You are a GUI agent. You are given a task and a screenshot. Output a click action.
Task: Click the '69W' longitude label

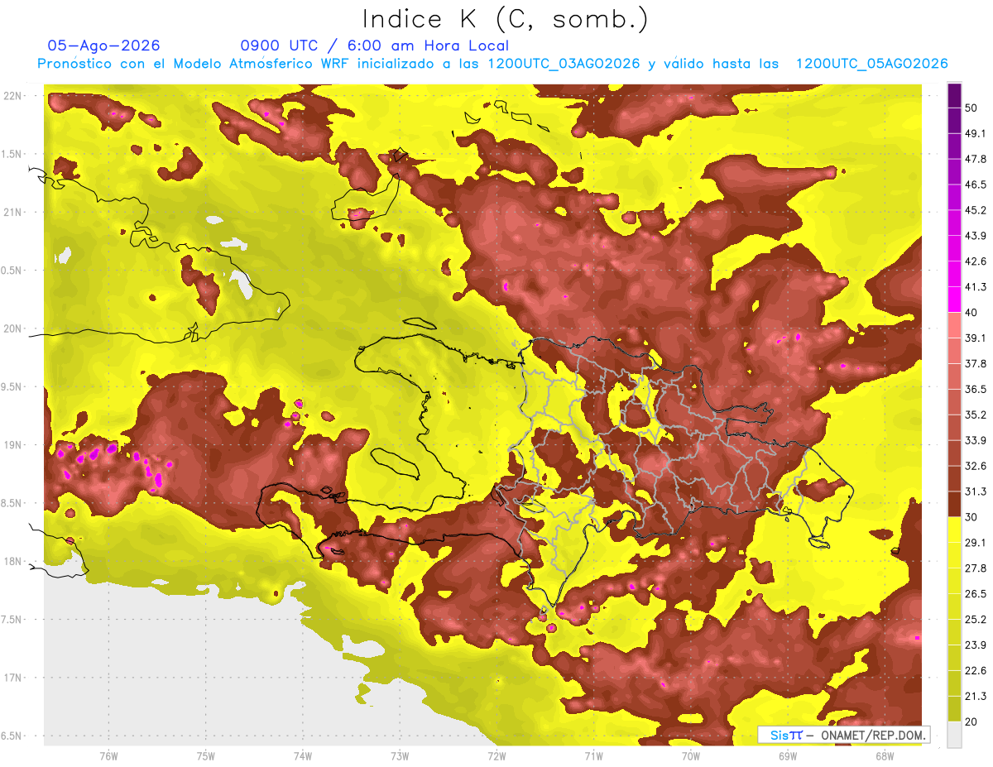pyautogui.click(x=788, y=756)
